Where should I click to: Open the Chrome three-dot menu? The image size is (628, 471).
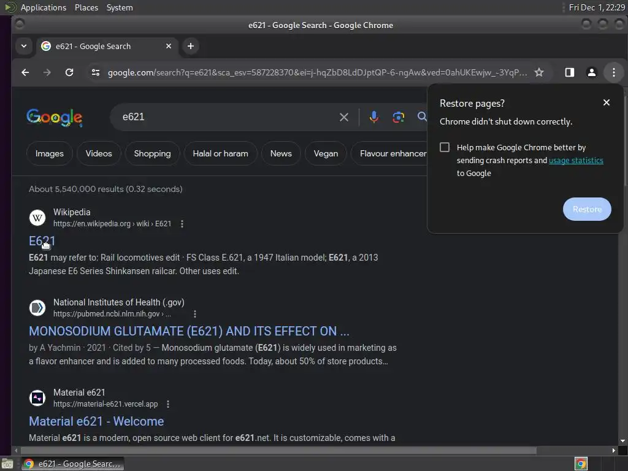tap(613, 72)
